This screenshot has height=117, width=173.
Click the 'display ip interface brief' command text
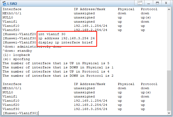[65, 42]
